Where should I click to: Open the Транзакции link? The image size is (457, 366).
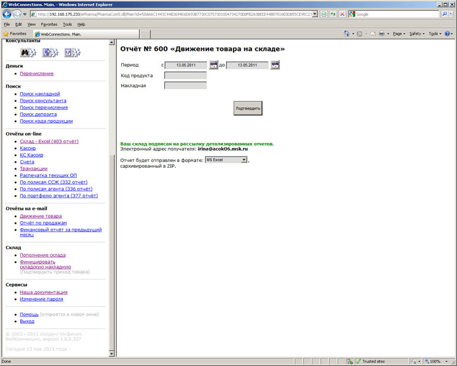tap(34, 168)
